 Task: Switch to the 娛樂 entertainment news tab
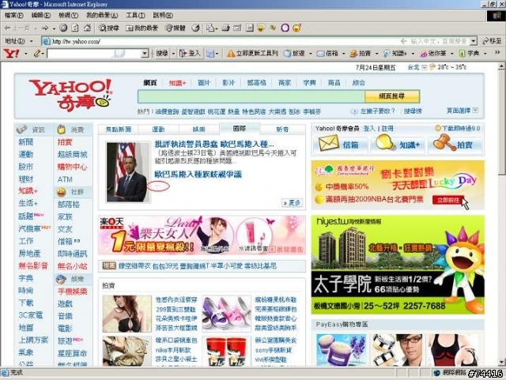pyautogui.click(x=198, y=130)
